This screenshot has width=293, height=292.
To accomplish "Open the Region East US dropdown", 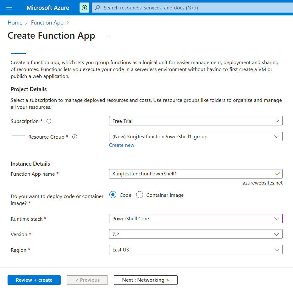I will coord(195,250).
